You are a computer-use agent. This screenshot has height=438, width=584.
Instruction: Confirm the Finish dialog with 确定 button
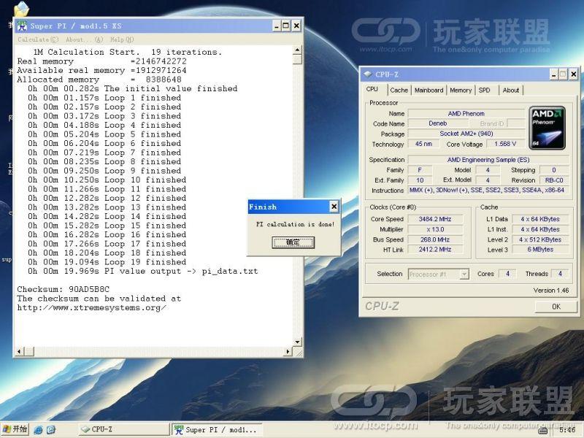tap(293, 242)
